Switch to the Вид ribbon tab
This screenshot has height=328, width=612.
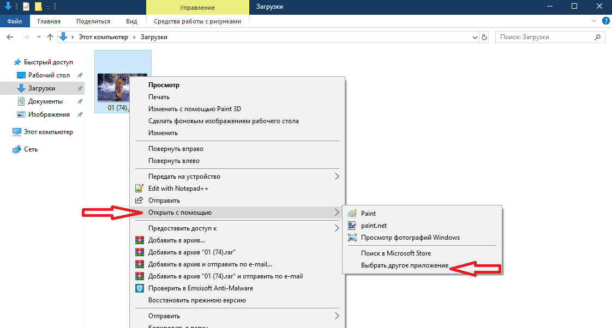(x=131, y=21)
